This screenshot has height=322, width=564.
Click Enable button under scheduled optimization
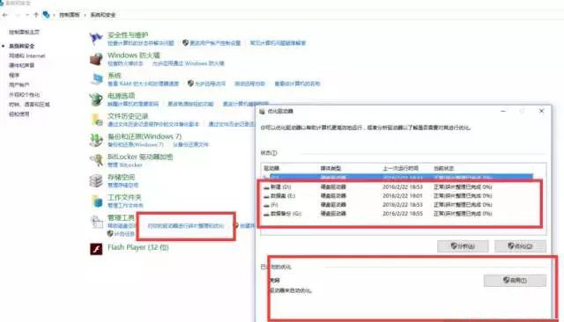click(x=515, y=281)
